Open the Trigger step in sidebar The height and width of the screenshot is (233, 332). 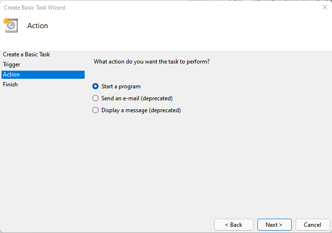click(11, 64)
